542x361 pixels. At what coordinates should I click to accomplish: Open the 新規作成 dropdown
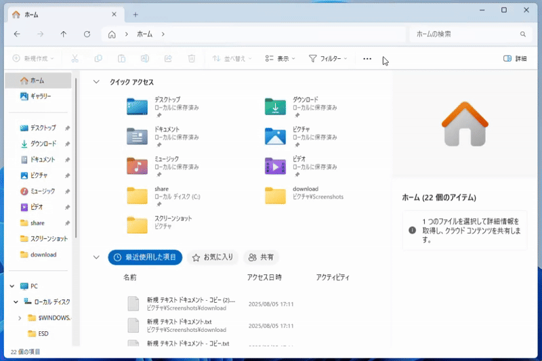[33, 58]
